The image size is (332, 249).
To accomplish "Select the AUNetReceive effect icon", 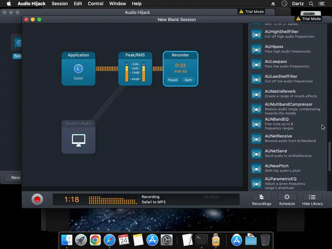I will pos(256,139).
